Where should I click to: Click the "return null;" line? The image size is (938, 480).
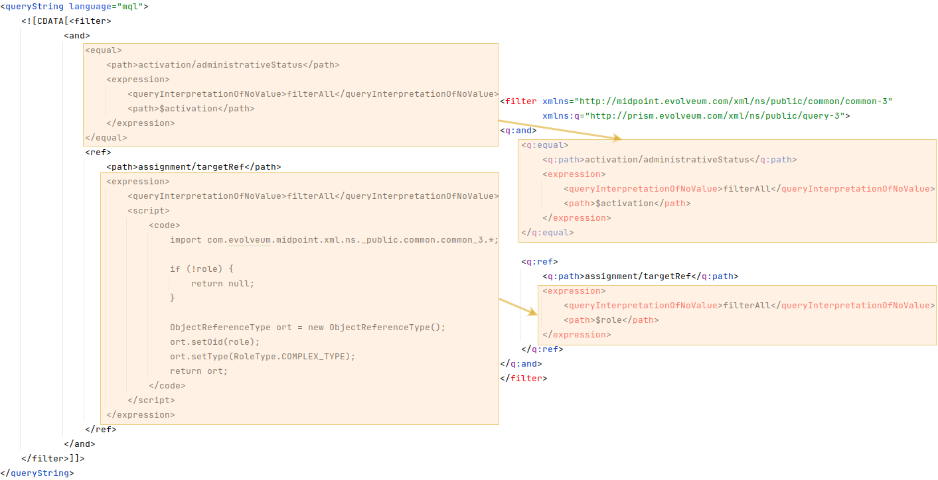222,284
